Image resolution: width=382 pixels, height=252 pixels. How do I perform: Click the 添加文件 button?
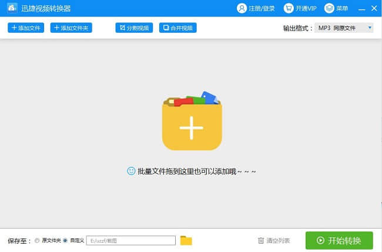coord(26,28)
